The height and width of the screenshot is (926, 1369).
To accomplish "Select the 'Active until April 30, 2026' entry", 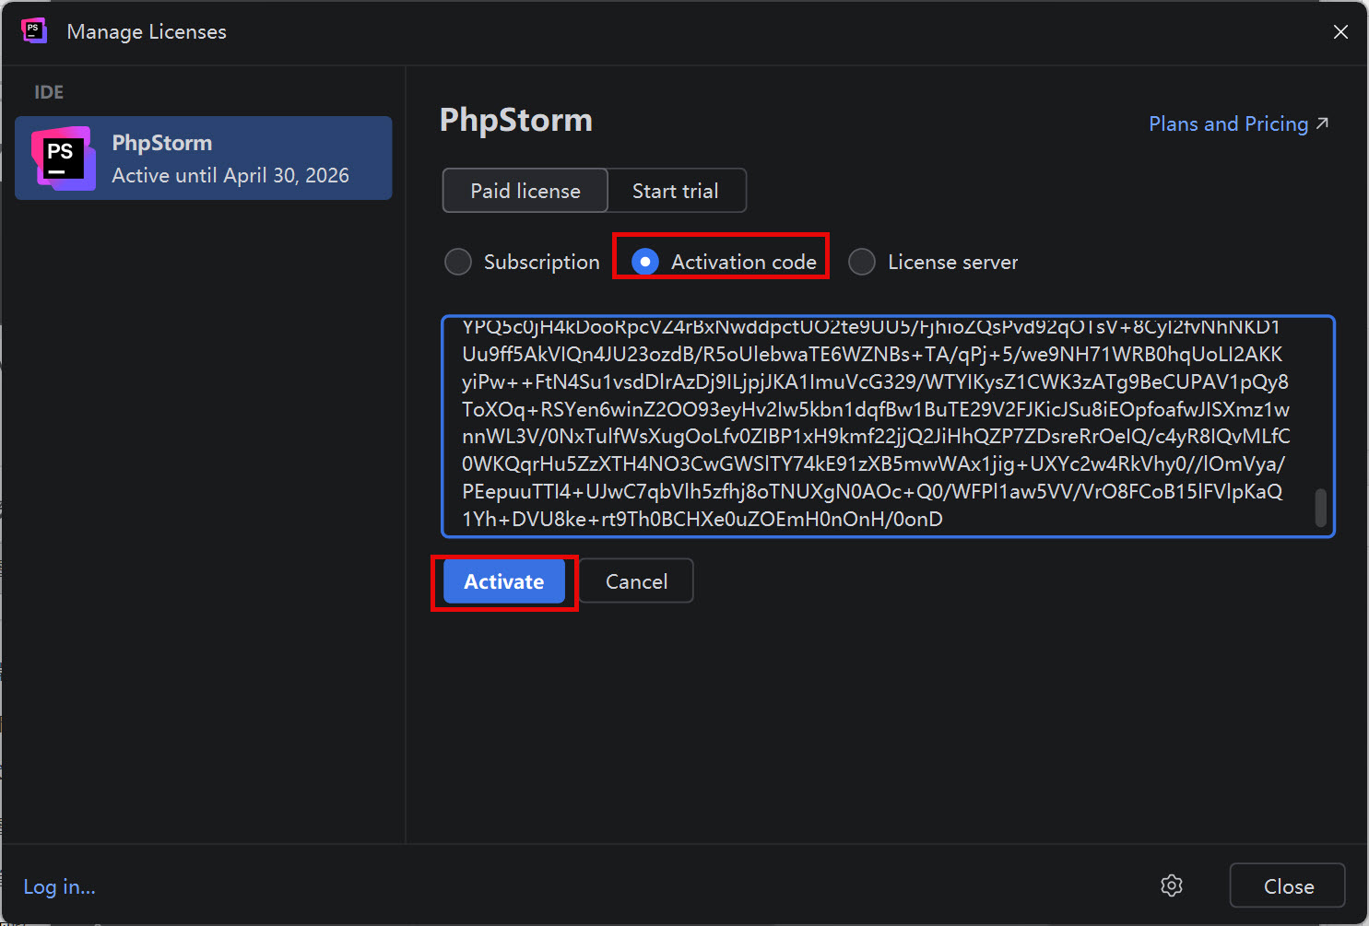I will tap(230, 175).
